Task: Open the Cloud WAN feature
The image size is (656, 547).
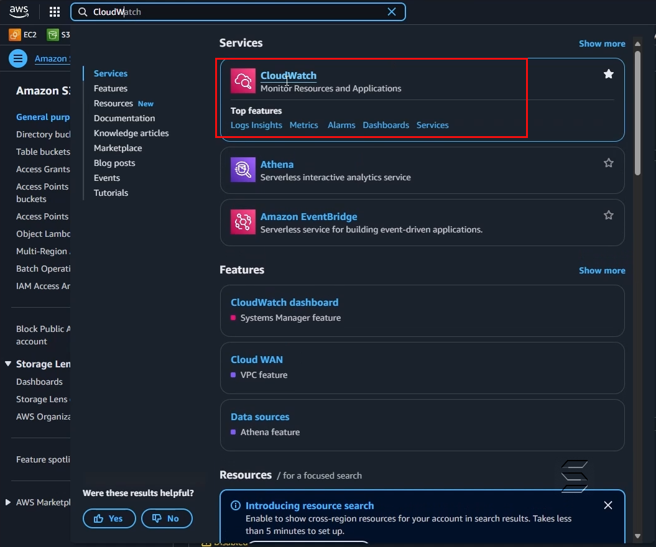Action: 257,360
